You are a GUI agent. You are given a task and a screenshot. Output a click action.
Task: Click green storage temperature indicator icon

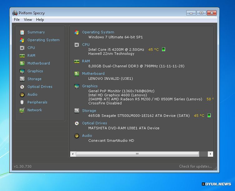tap(209, 115)
